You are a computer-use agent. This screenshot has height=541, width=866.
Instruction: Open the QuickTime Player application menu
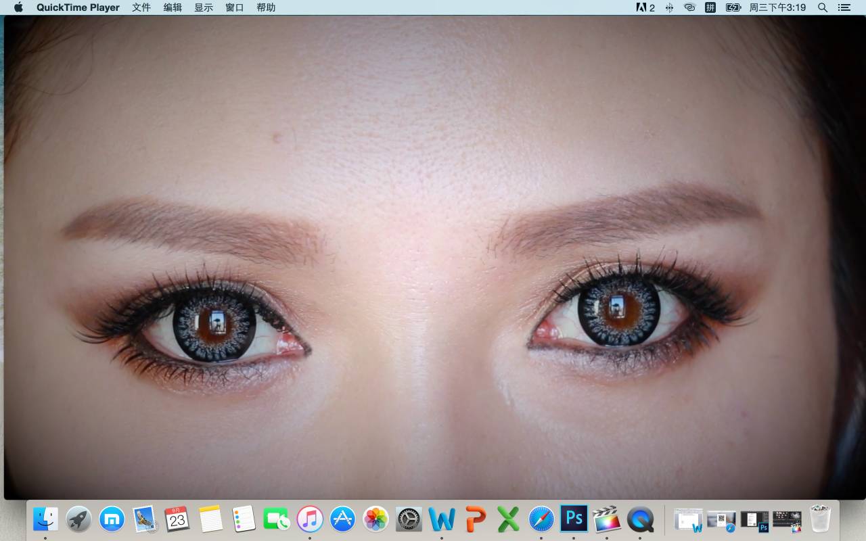point(78,7)
